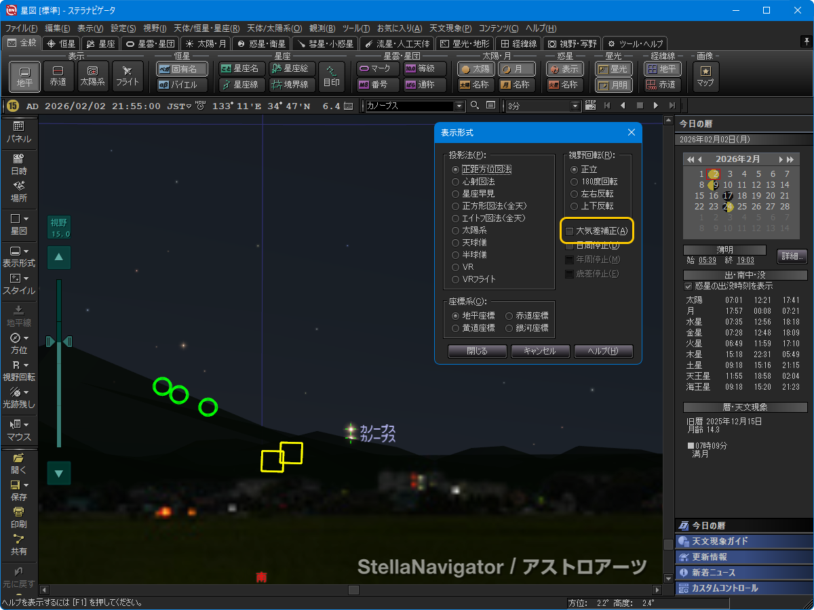
Task: Choose 赤道座標 coordinate system radio button
Action: (x=509, y=316)
